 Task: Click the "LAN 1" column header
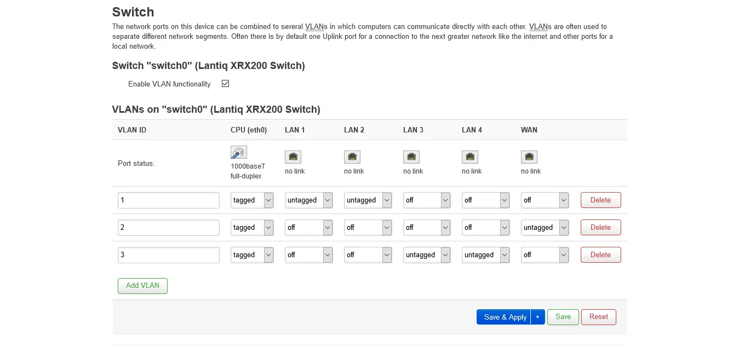pyautogui.click(x=295, y=130)
